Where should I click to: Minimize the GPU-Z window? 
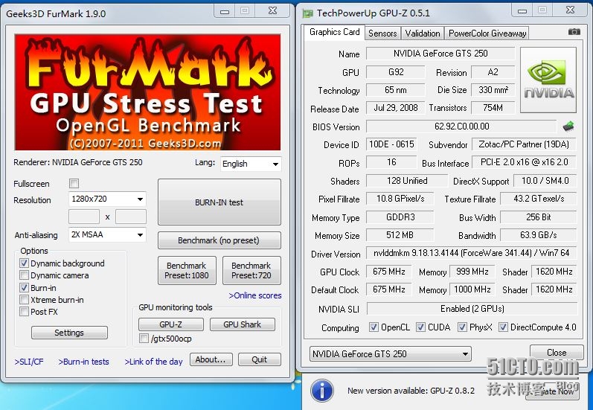tap(522, 10)
